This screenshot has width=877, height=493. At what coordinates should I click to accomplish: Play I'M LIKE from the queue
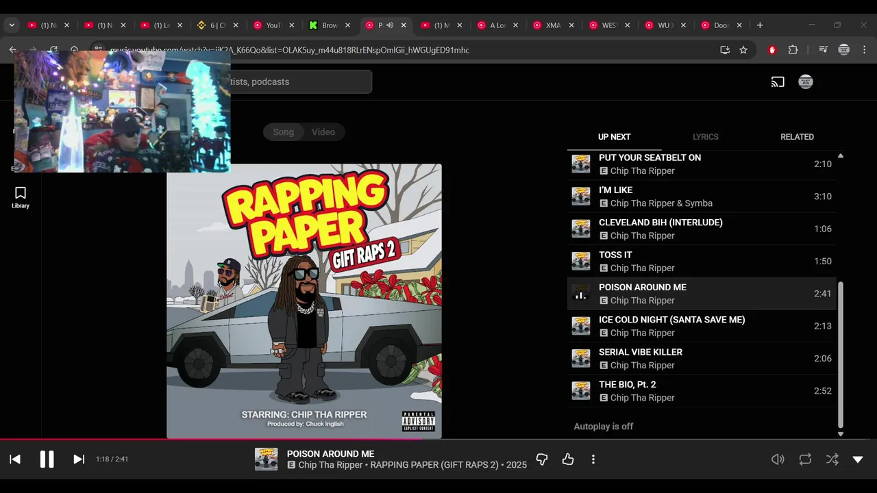(x=702, y=197)
